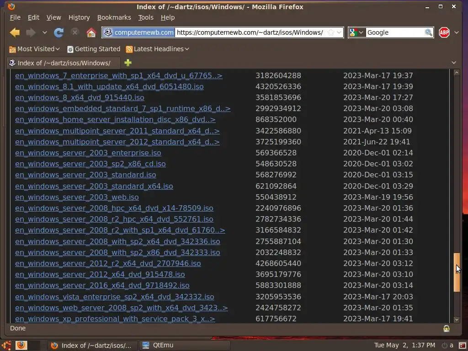Download server_2008_with_sp2_x86_dvd_342333.iso
Image resolution: width=468 pixels, height=351 pixels.
pyautogui.click(x=117, y=252)
